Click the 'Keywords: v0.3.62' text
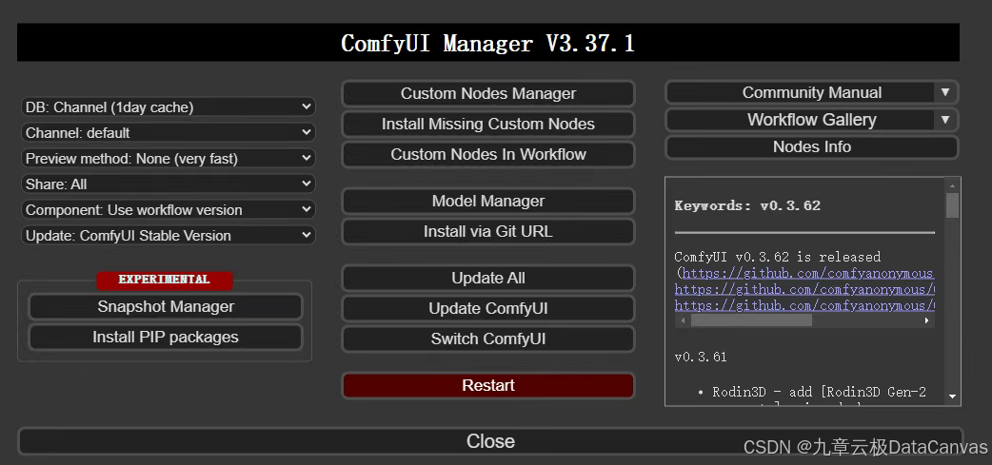 (x=747, y=205)
